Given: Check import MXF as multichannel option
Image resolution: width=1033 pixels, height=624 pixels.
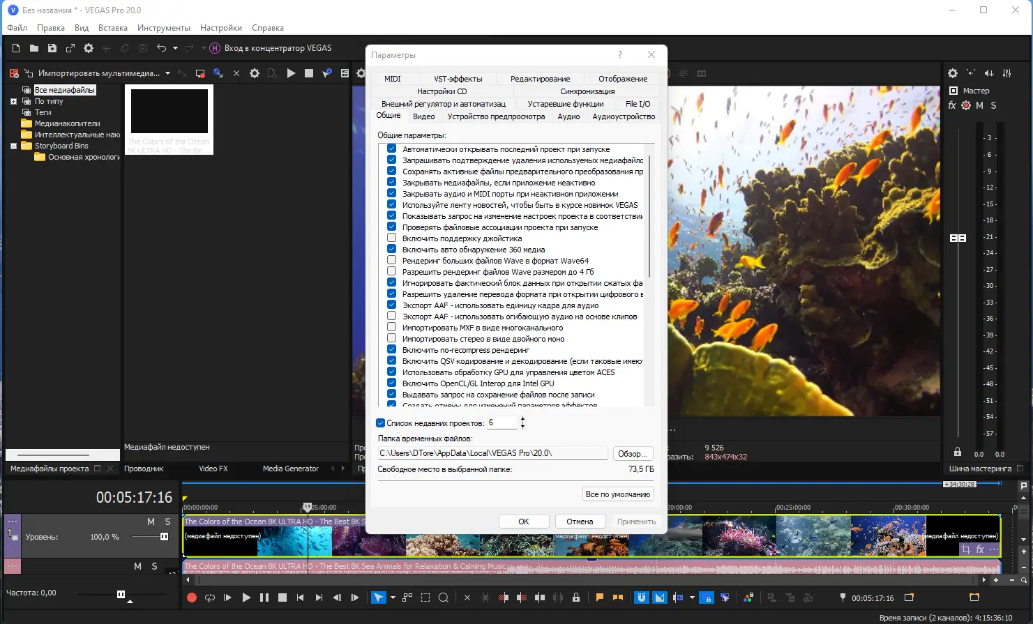Looking at the screenshot, I should 392,328.
